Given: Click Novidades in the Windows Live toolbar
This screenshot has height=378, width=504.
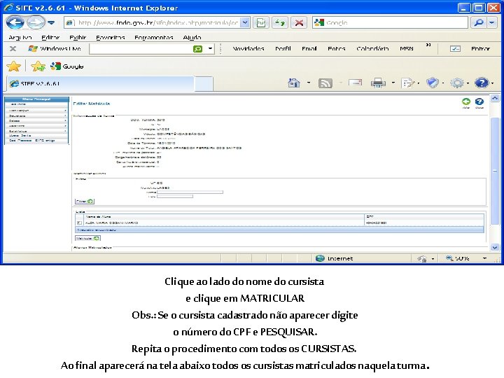Looking at the screenshot, I should tap(248, 48).
